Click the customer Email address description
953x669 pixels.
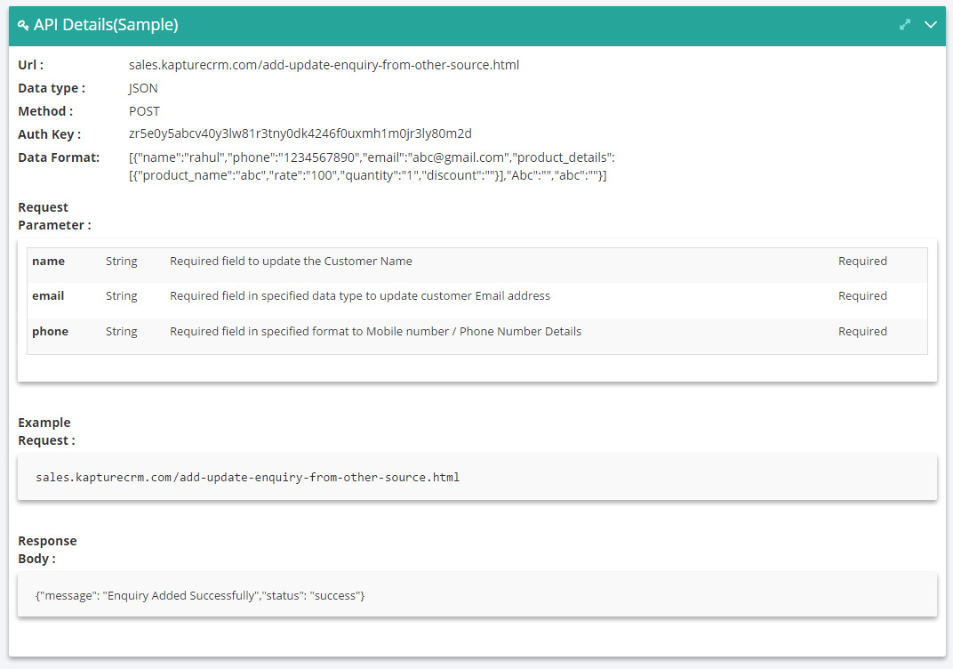[x=360, y=295]
